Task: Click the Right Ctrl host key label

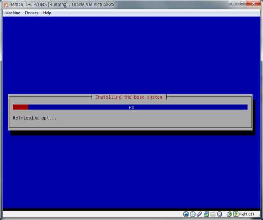Action: pyautogui.click(x=246, y=214)
